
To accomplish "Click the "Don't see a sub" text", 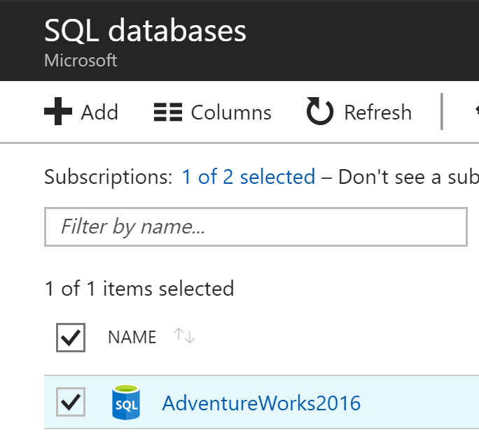I will click(408, 177).
